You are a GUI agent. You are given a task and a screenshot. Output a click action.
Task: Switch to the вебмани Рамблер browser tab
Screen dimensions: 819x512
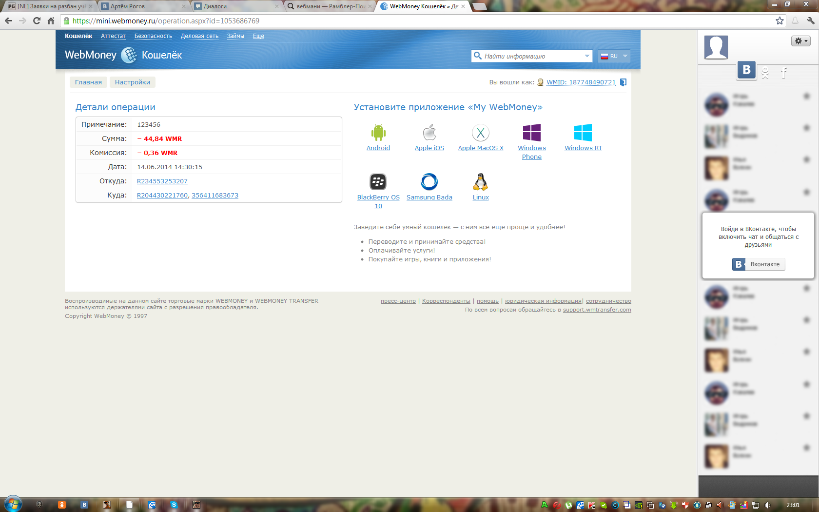pos(330,6)
